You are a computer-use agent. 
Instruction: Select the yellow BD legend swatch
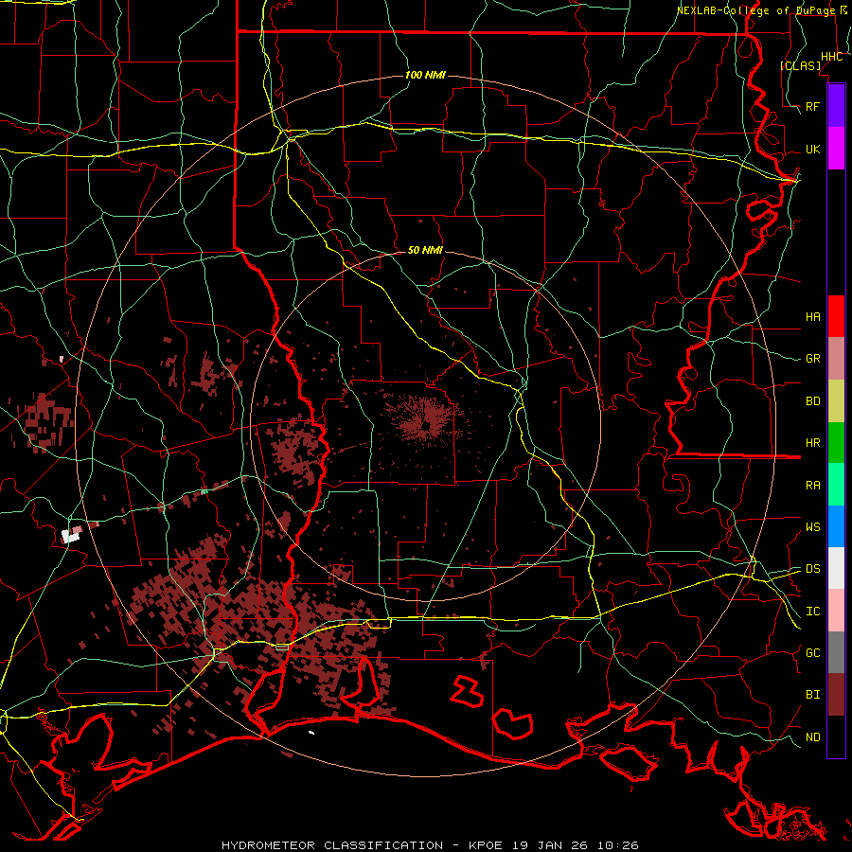click(836, 401)
